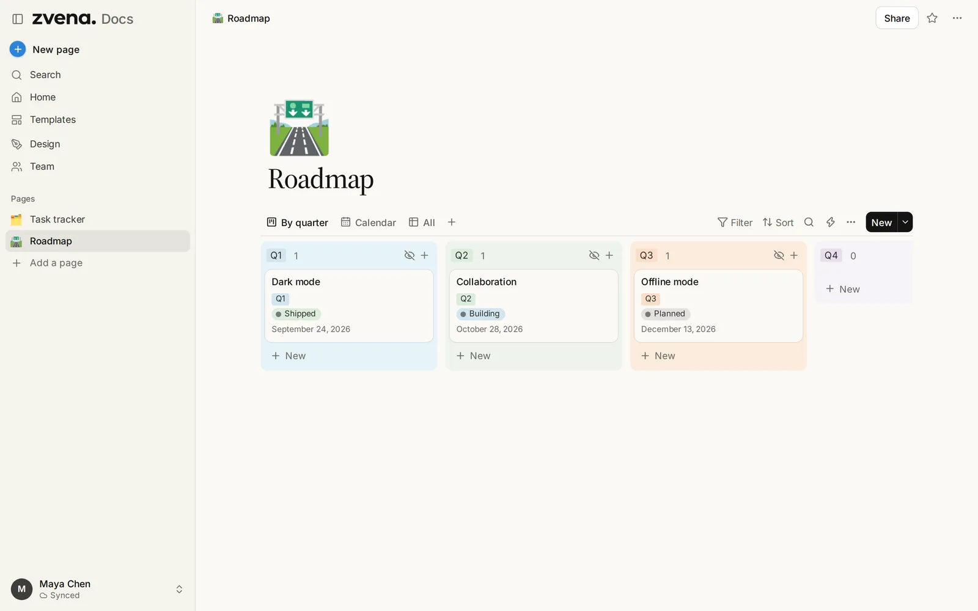Switch to the By quarter view tab
Screen dimensions: 978x611
point(298,222)
